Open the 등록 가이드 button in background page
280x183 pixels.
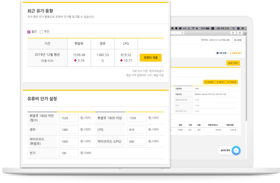[233, 63]
